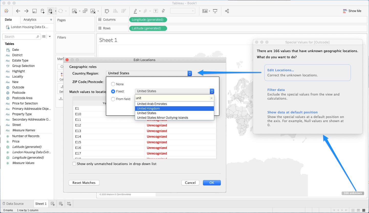Click the Data pane Search field
Viewport: 369px width, 213px height.
(21, 37)
